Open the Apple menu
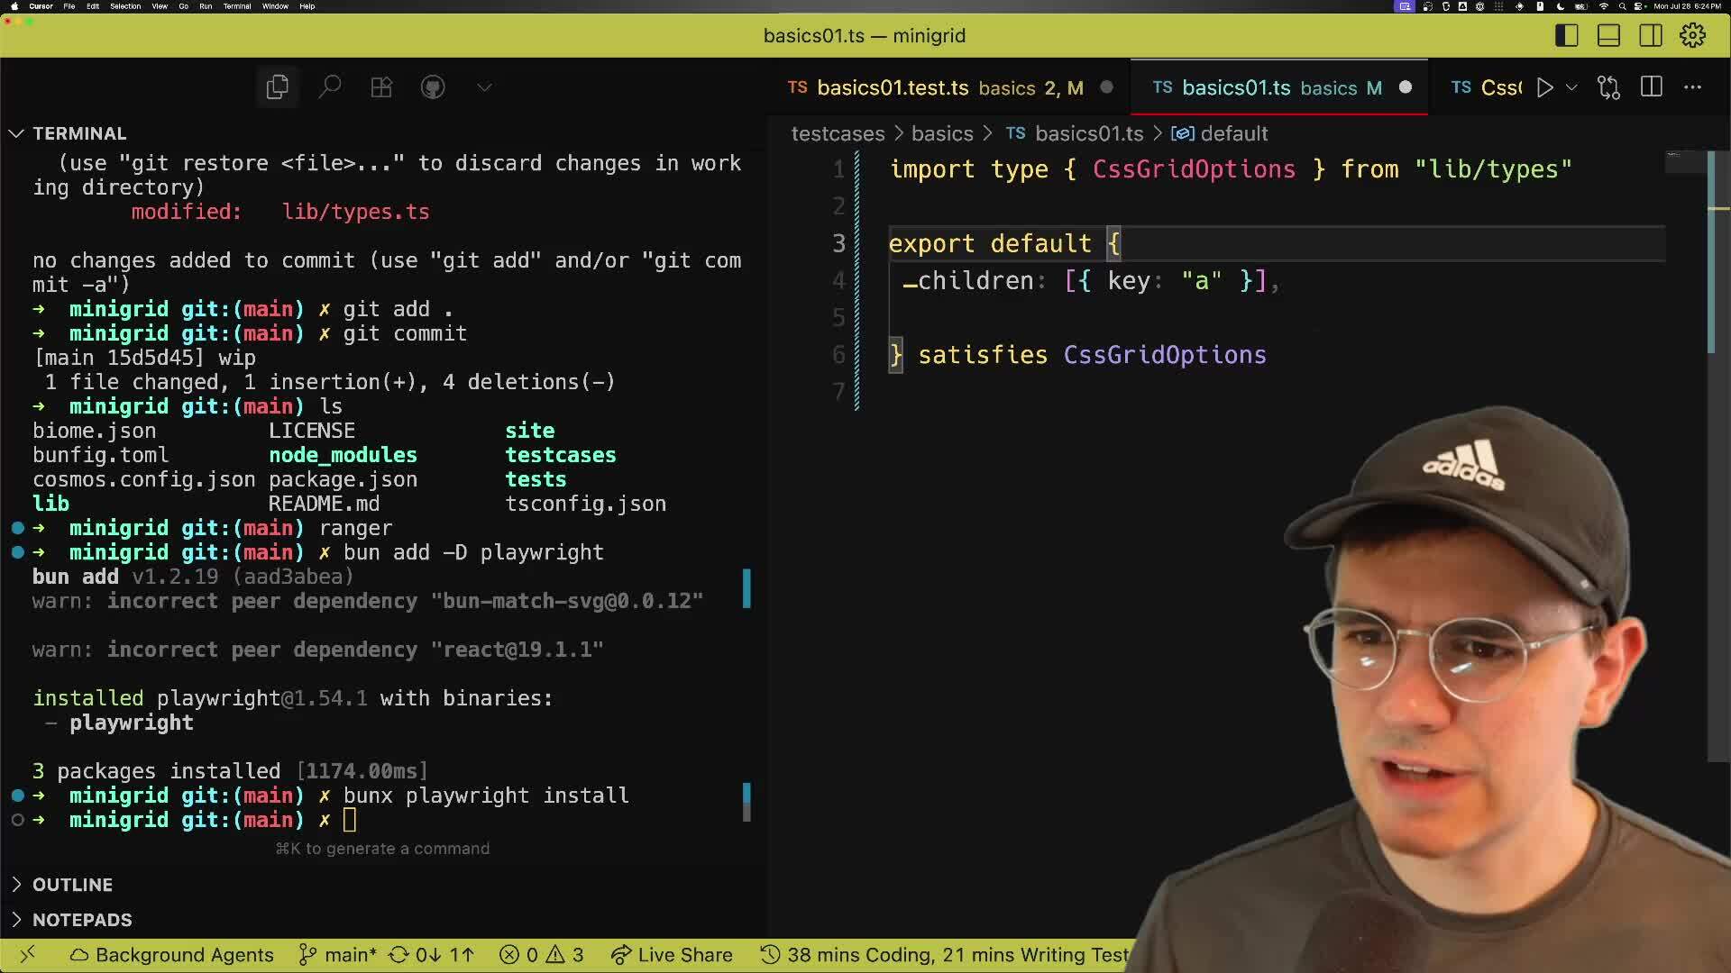The height and width of the screenshot is (973, 1731). coord(14,6)
